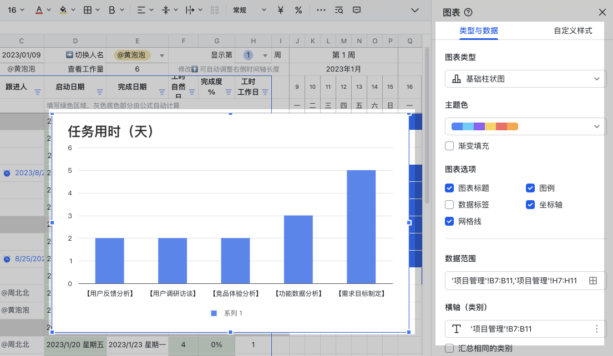Enable the 渐变填充 checkbox
Image resolution: width=613 pixels, height=356 pixels.
[449, 146]
